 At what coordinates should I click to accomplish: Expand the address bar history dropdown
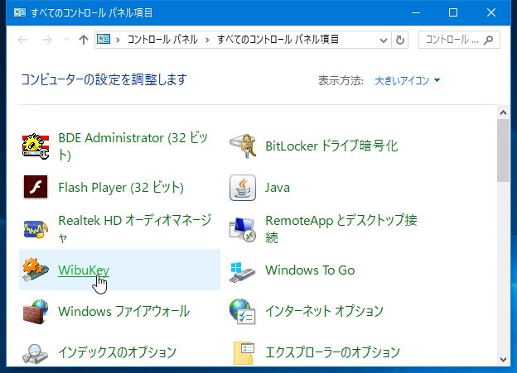pyautogui.click(x=383, y=41)
